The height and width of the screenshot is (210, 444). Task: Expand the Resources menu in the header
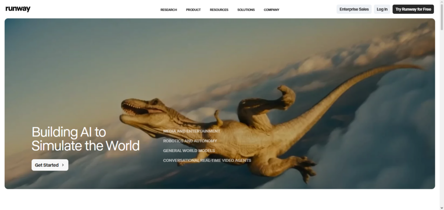pyautogui.click(x=219, y=10)
